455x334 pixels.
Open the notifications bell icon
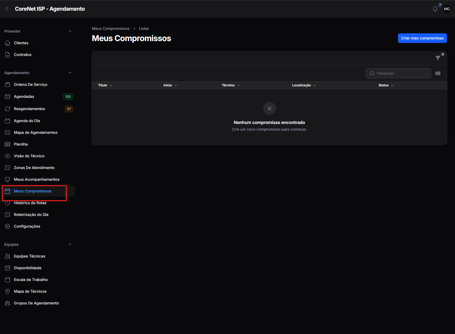pyautogui.click(x=435, y=9)
